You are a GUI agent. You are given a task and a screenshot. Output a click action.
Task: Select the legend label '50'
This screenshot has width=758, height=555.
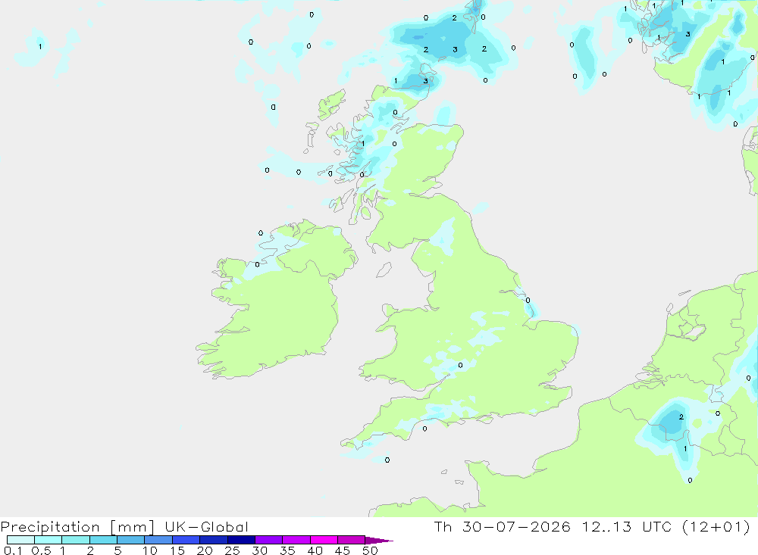(371, 550)
